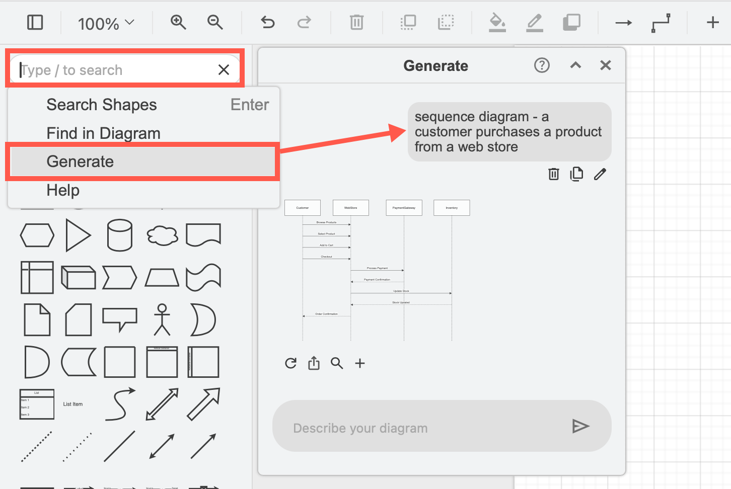
Task: Select the delete trash icon in the toolbar
Action: (356, 22)
